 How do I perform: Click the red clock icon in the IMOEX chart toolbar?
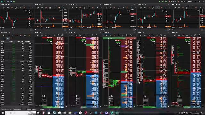(12, 8)
